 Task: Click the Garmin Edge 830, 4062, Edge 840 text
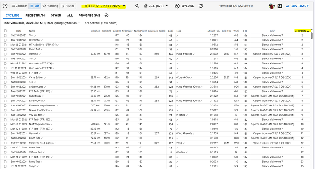tap(236, 6)
